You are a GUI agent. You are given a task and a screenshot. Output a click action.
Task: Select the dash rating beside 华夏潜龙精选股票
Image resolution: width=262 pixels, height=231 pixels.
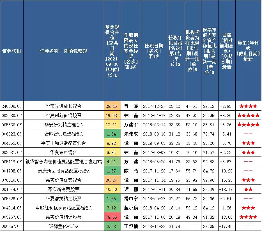[248, 198]
